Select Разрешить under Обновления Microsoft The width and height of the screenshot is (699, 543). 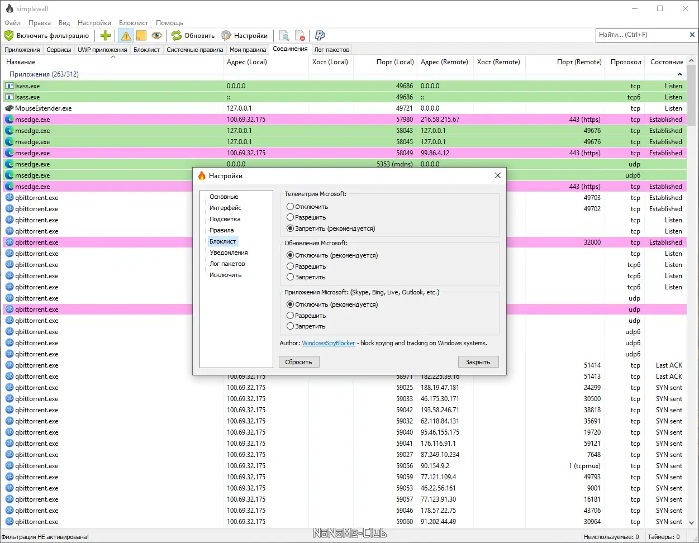pos(306,266)
